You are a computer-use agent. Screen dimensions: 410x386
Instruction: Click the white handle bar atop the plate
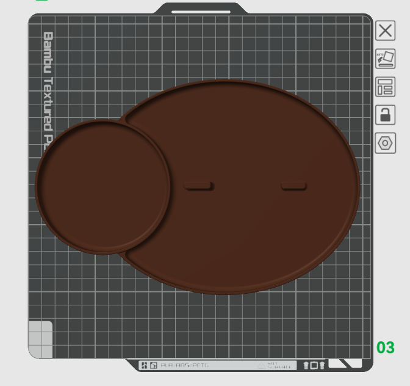click(x=201, y=12)
